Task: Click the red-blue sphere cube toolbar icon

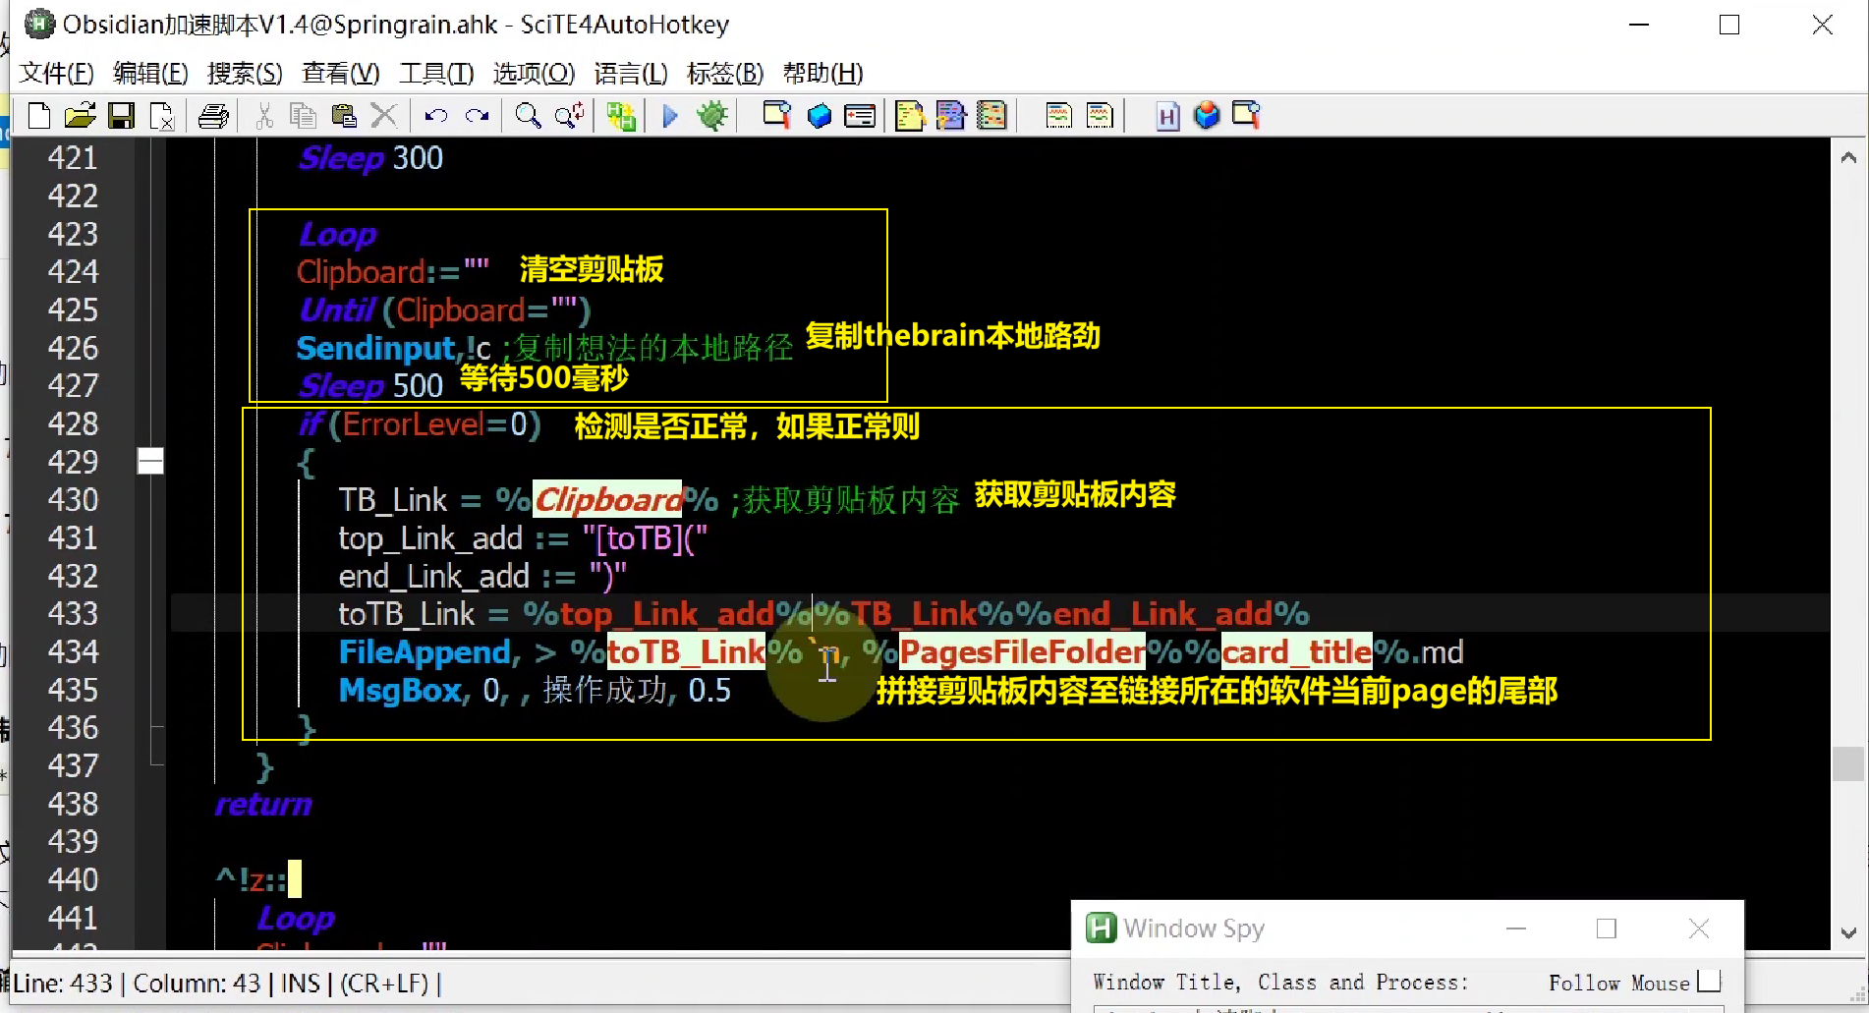Action: click(x=1207, y=116)
